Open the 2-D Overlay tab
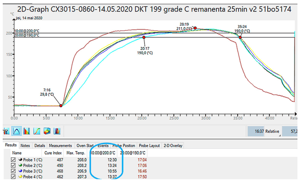The width and height of the screenshot is (299, 182). [173, 146]
